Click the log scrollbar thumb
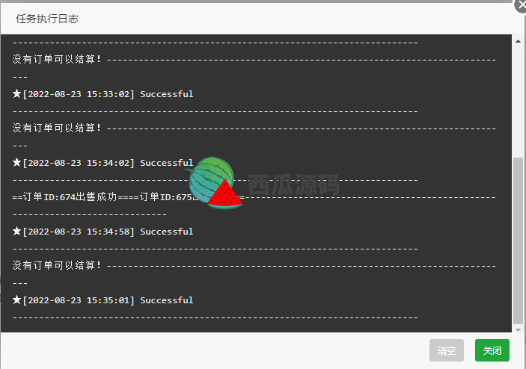 click(x=518, y=241)
